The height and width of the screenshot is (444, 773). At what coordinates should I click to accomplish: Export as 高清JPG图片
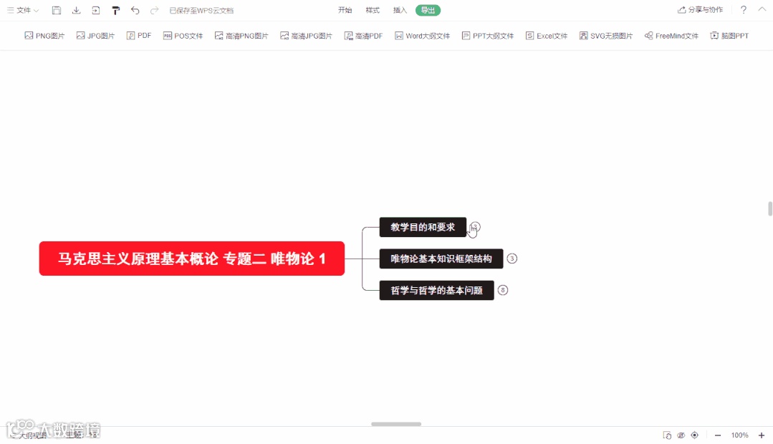pyautogui.click(x=306, y=36)
